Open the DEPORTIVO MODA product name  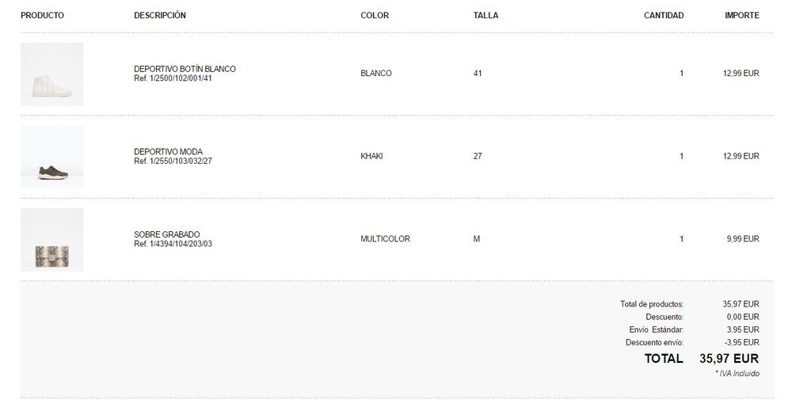point(168,152)
